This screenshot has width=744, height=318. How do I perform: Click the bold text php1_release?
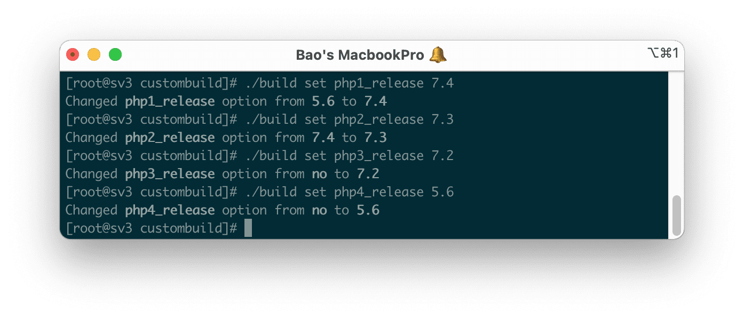[170, 101]
